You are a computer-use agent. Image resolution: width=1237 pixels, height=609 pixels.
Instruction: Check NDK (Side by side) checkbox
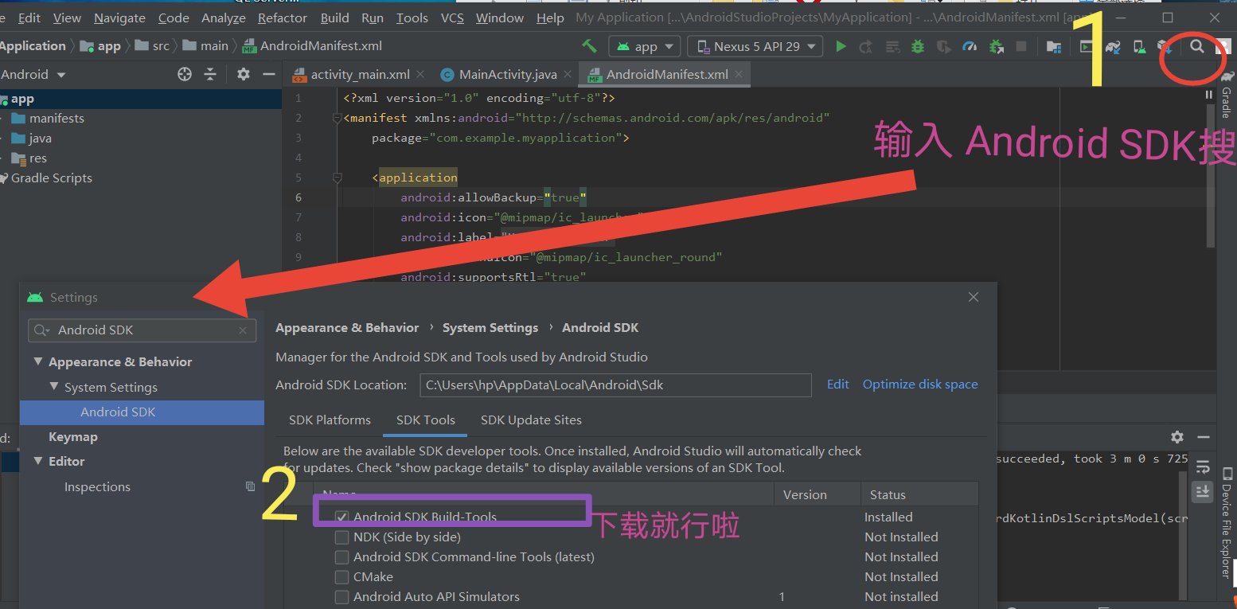[341, 537]
